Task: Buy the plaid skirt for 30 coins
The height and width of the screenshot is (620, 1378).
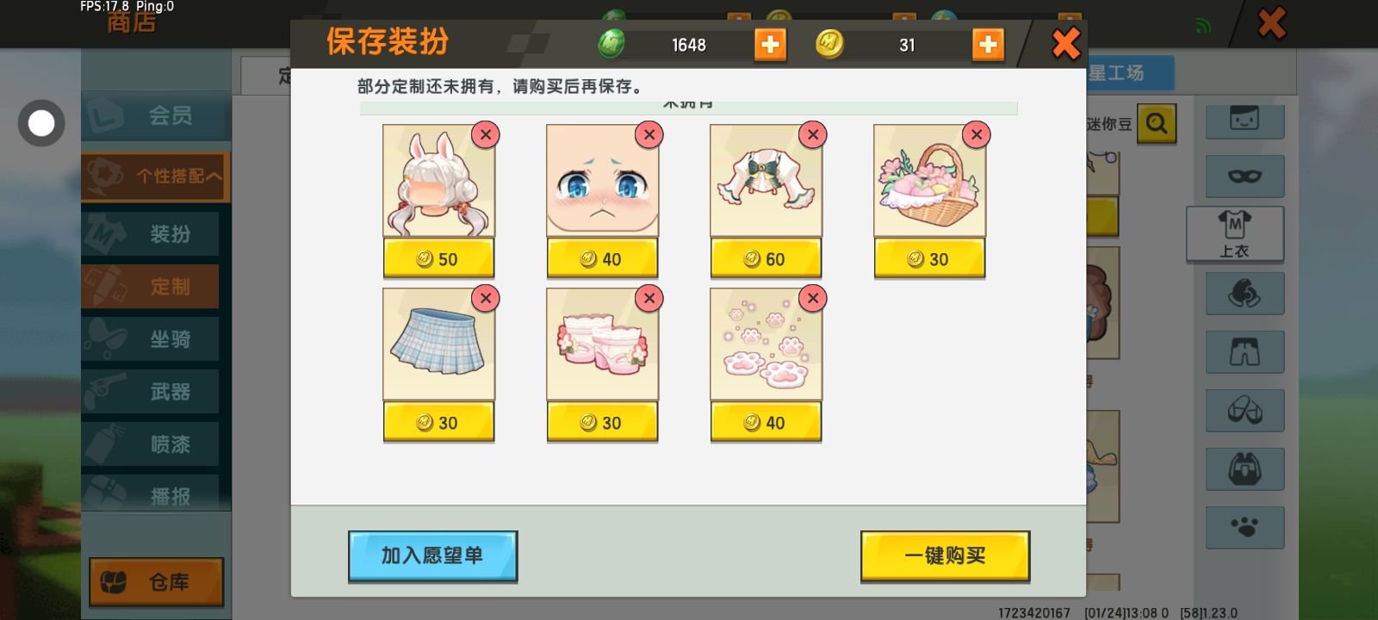Action: 438,422
